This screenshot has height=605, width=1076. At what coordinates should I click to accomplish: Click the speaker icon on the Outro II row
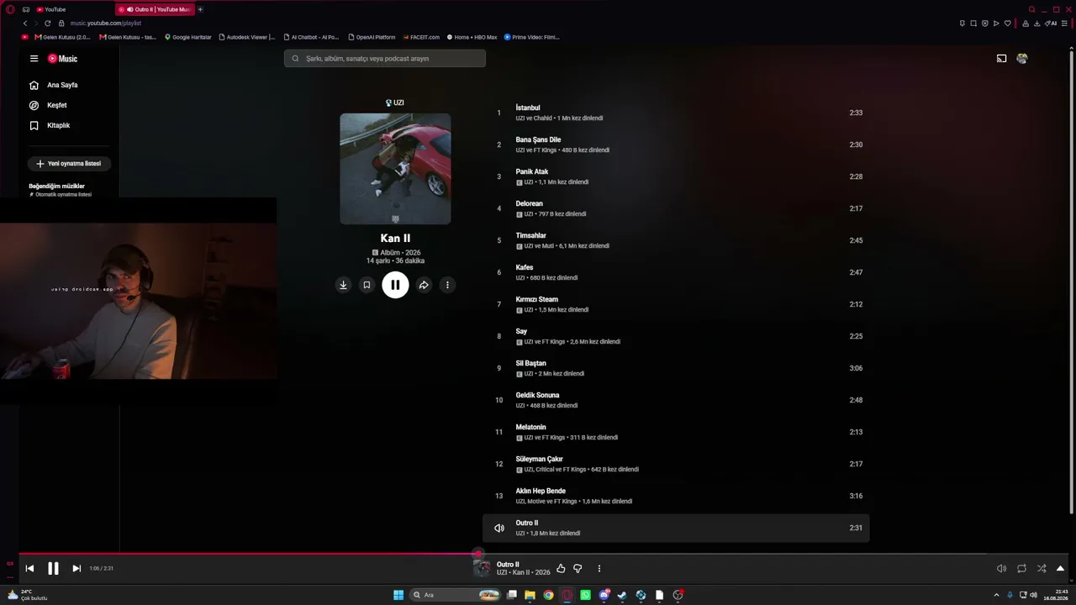(498, 528)
